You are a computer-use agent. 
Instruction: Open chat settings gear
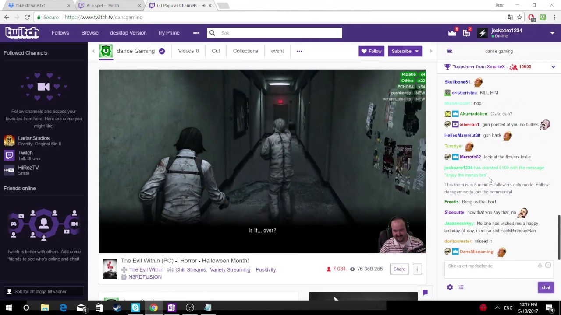pyautogui.click(x=450, y=287)
